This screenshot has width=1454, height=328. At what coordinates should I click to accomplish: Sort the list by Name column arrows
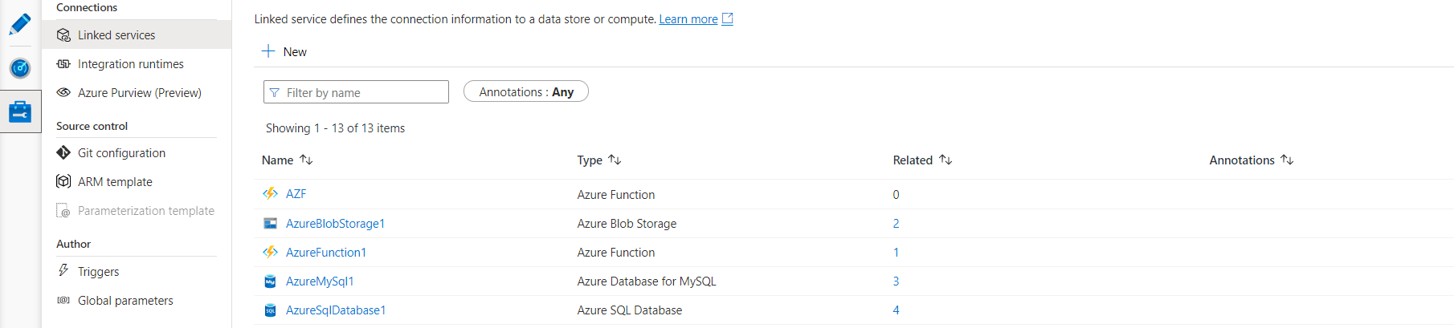(x=306, y=160)
